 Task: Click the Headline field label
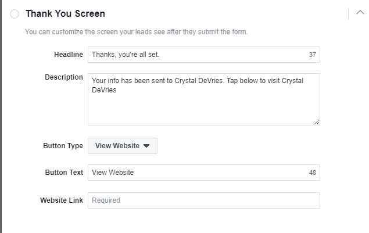coord(68,55)
